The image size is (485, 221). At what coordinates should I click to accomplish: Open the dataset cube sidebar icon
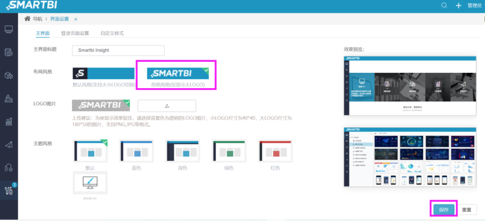(9, 75)
